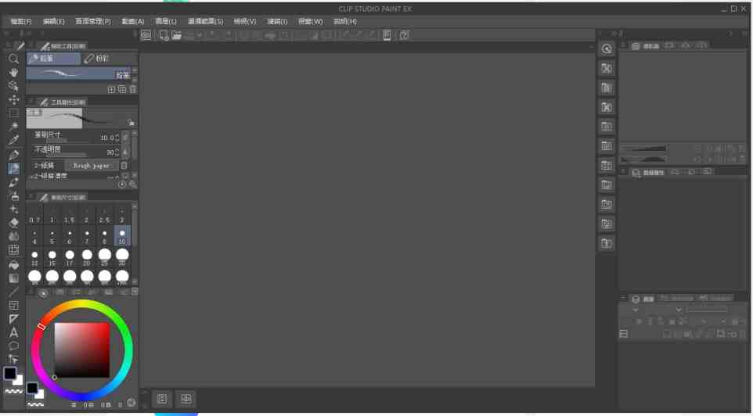The width and height of the screenshot is (753, 416).
Task: Open the 圖層(L) menu
Action: coord(166,22)
